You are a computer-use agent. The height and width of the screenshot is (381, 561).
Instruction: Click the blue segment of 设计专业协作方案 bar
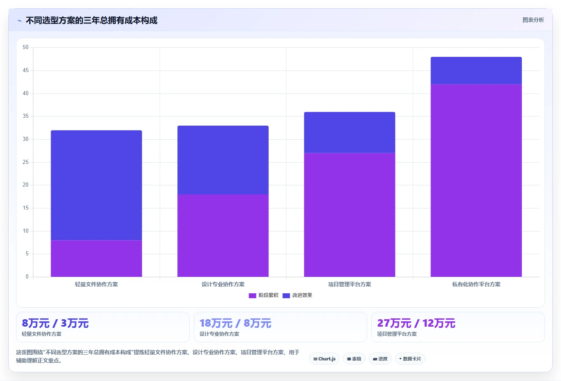coord(223,160)
